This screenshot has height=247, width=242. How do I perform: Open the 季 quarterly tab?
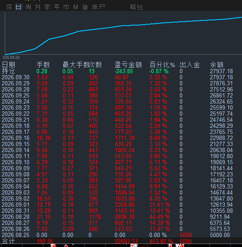tap(47, 7)
